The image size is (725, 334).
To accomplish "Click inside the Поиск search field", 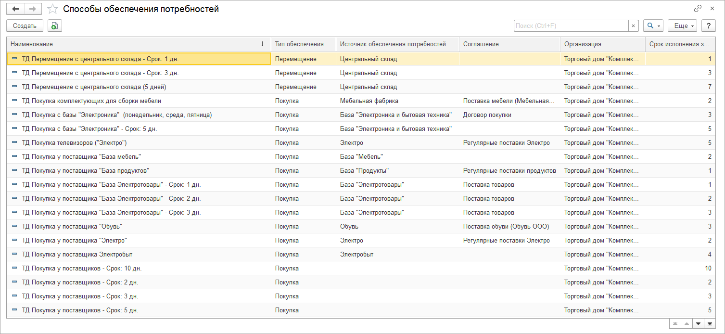I will tap(570, 26).
